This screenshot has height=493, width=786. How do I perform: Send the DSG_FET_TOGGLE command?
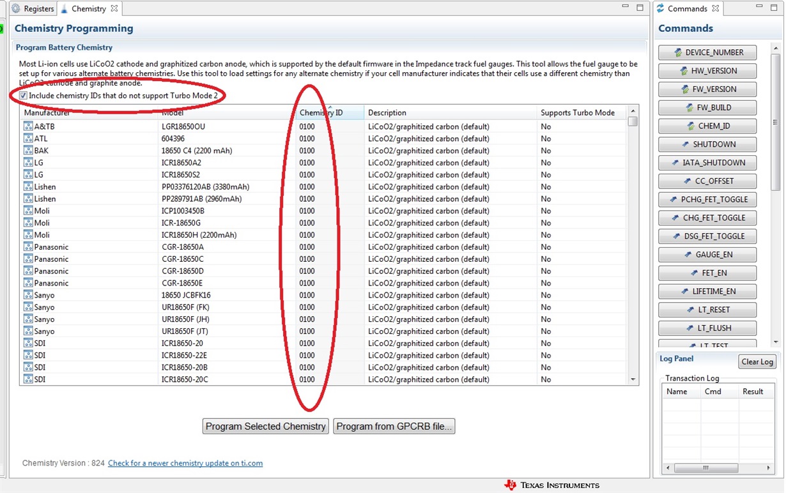click(707, 236)
